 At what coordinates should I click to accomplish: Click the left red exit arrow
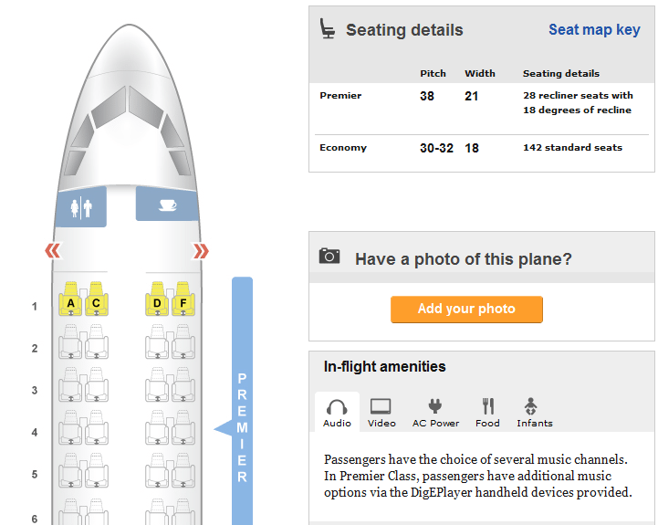point(53,250)
